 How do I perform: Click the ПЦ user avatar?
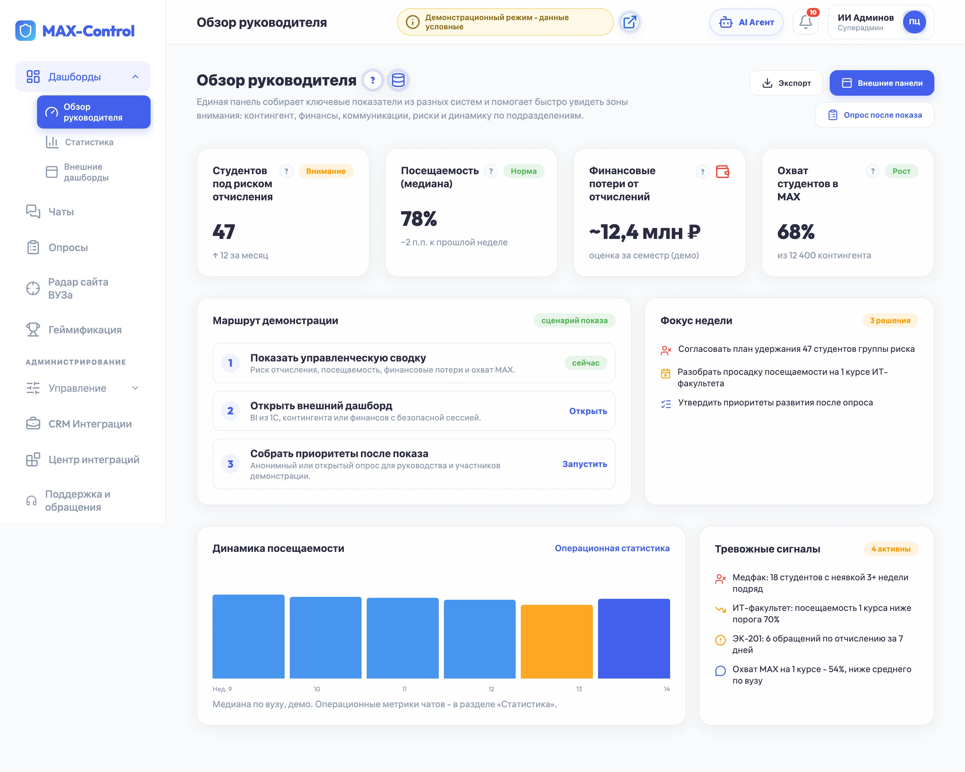pyautogui.click(x=914, y=22)
